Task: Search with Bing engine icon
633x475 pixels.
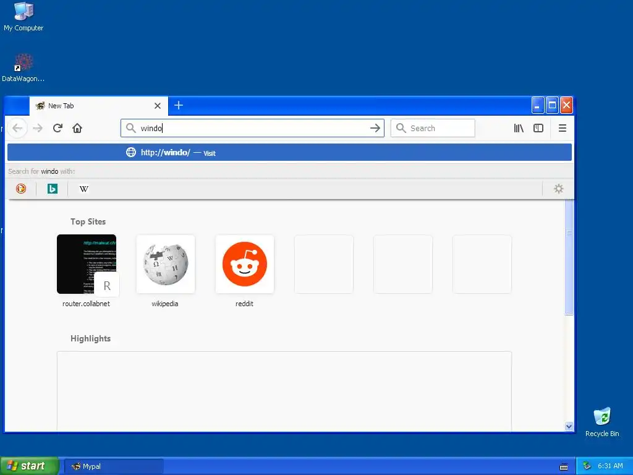Action: tap(53, 189)
